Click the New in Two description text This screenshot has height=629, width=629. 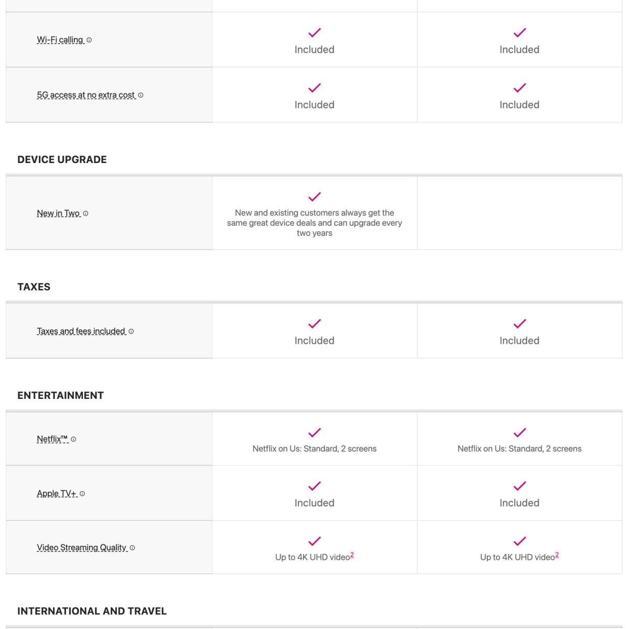[x=314, y=223]
